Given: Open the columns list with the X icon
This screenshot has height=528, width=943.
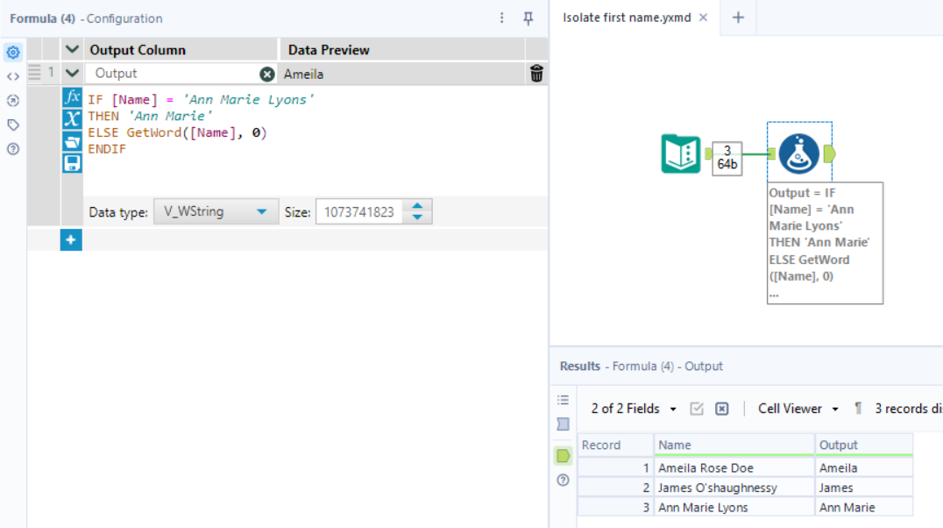Looking at the screenshot, I should click(71, 119).
